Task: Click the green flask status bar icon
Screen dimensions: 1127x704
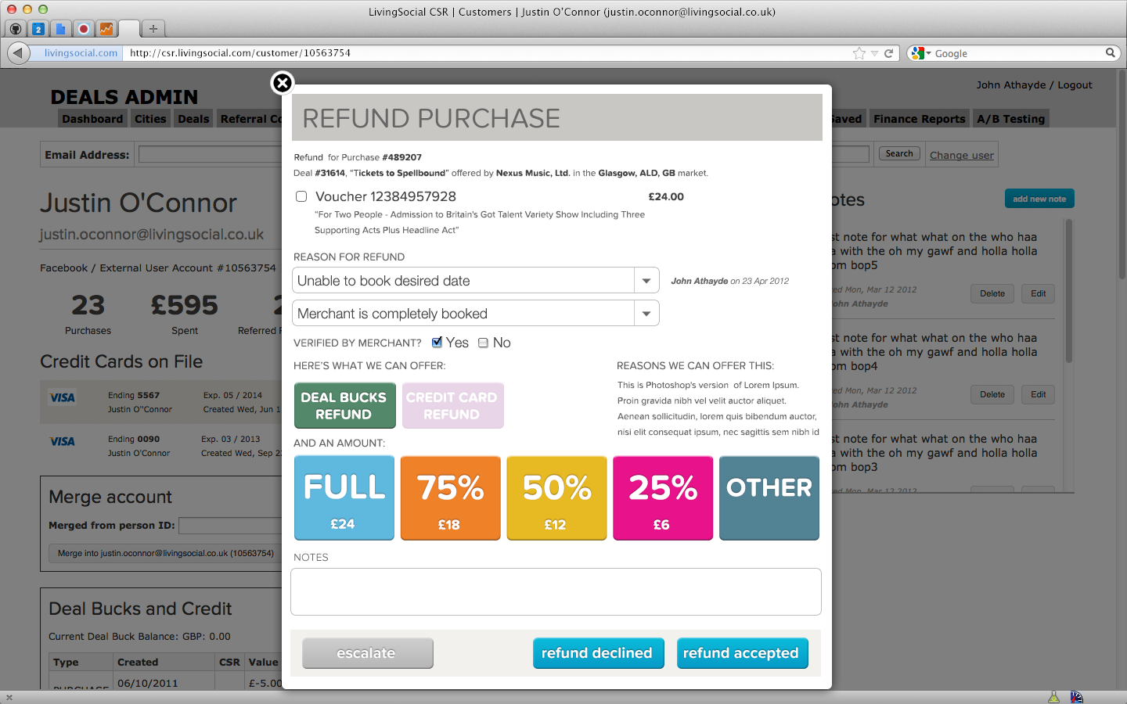Action: click(1053, 697)
